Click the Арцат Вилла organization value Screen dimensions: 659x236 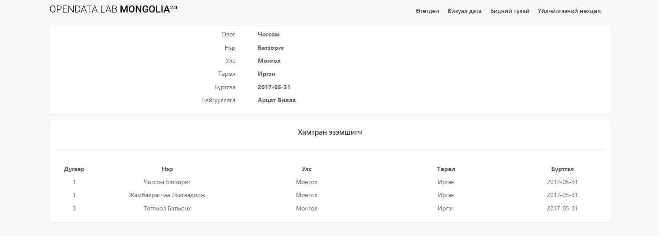(276, 100)
